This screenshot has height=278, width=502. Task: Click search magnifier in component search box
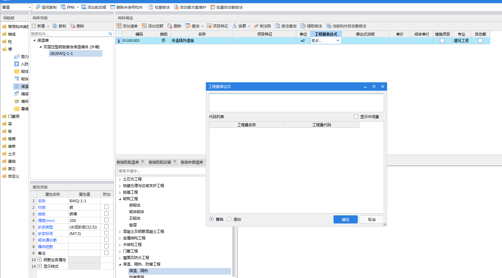click(x=110, y=34)
